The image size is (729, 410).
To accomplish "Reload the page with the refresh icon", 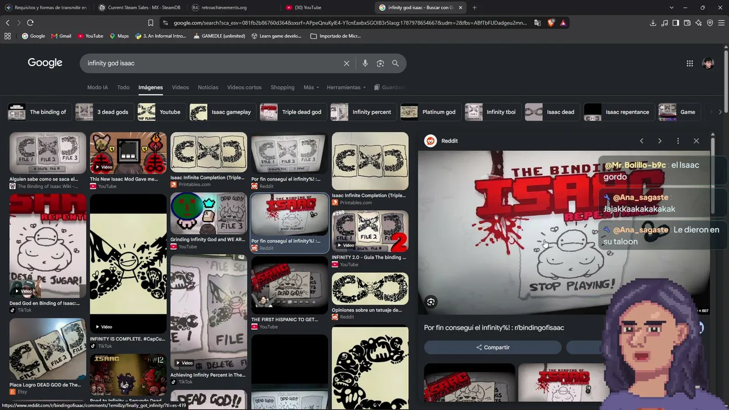I will (30, 23).
